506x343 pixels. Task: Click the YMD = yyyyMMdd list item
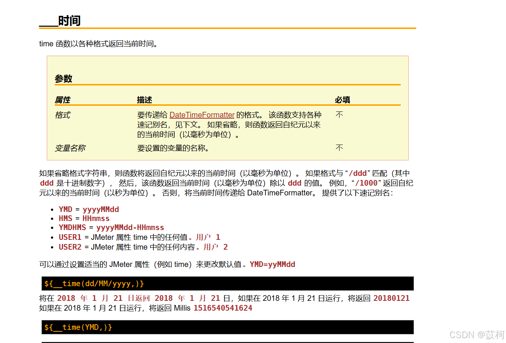pyautogui.click(x=89, y=209)
